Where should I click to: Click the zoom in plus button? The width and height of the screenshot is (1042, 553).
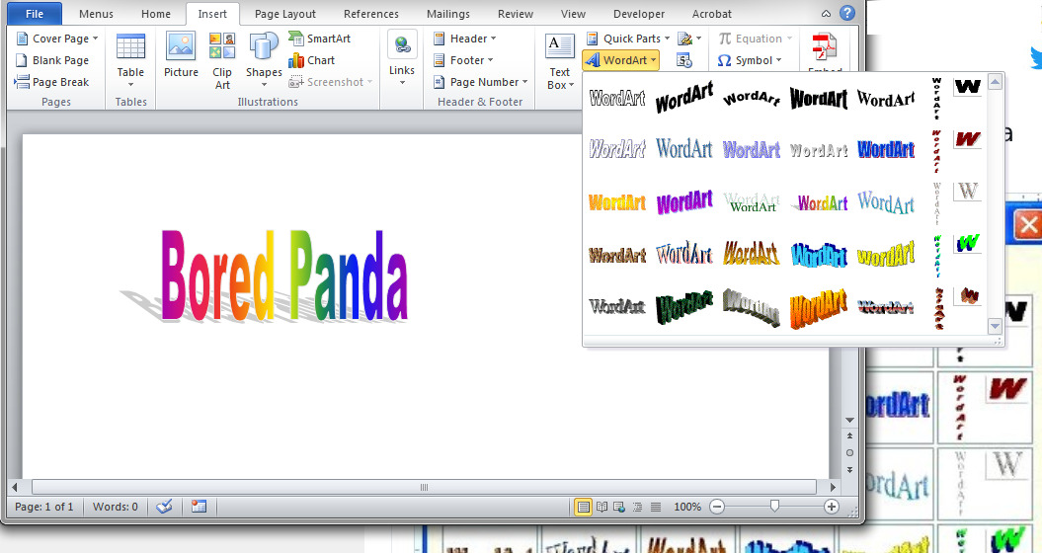pyautogui.click(x=832, y=507)
